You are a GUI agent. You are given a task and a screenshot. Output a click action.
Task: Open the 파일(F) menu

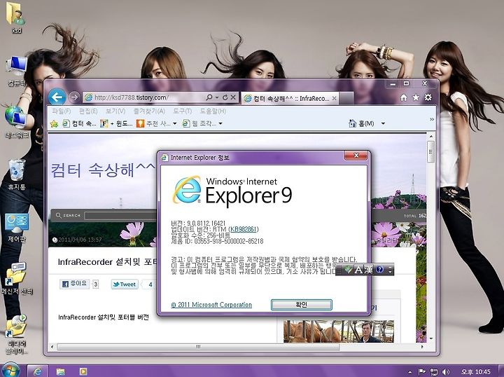point(61,111)
